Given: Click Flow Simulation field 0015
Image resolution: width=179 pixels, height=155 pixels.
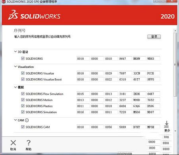Looking at the screenshot, I should pyautogui.click(x=83, y=94).
